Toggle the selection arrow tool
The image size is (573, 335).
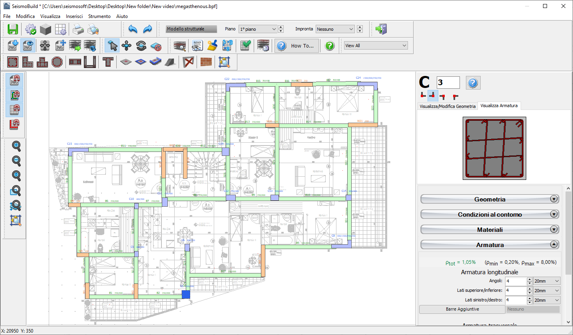click(x=112, y=46)
